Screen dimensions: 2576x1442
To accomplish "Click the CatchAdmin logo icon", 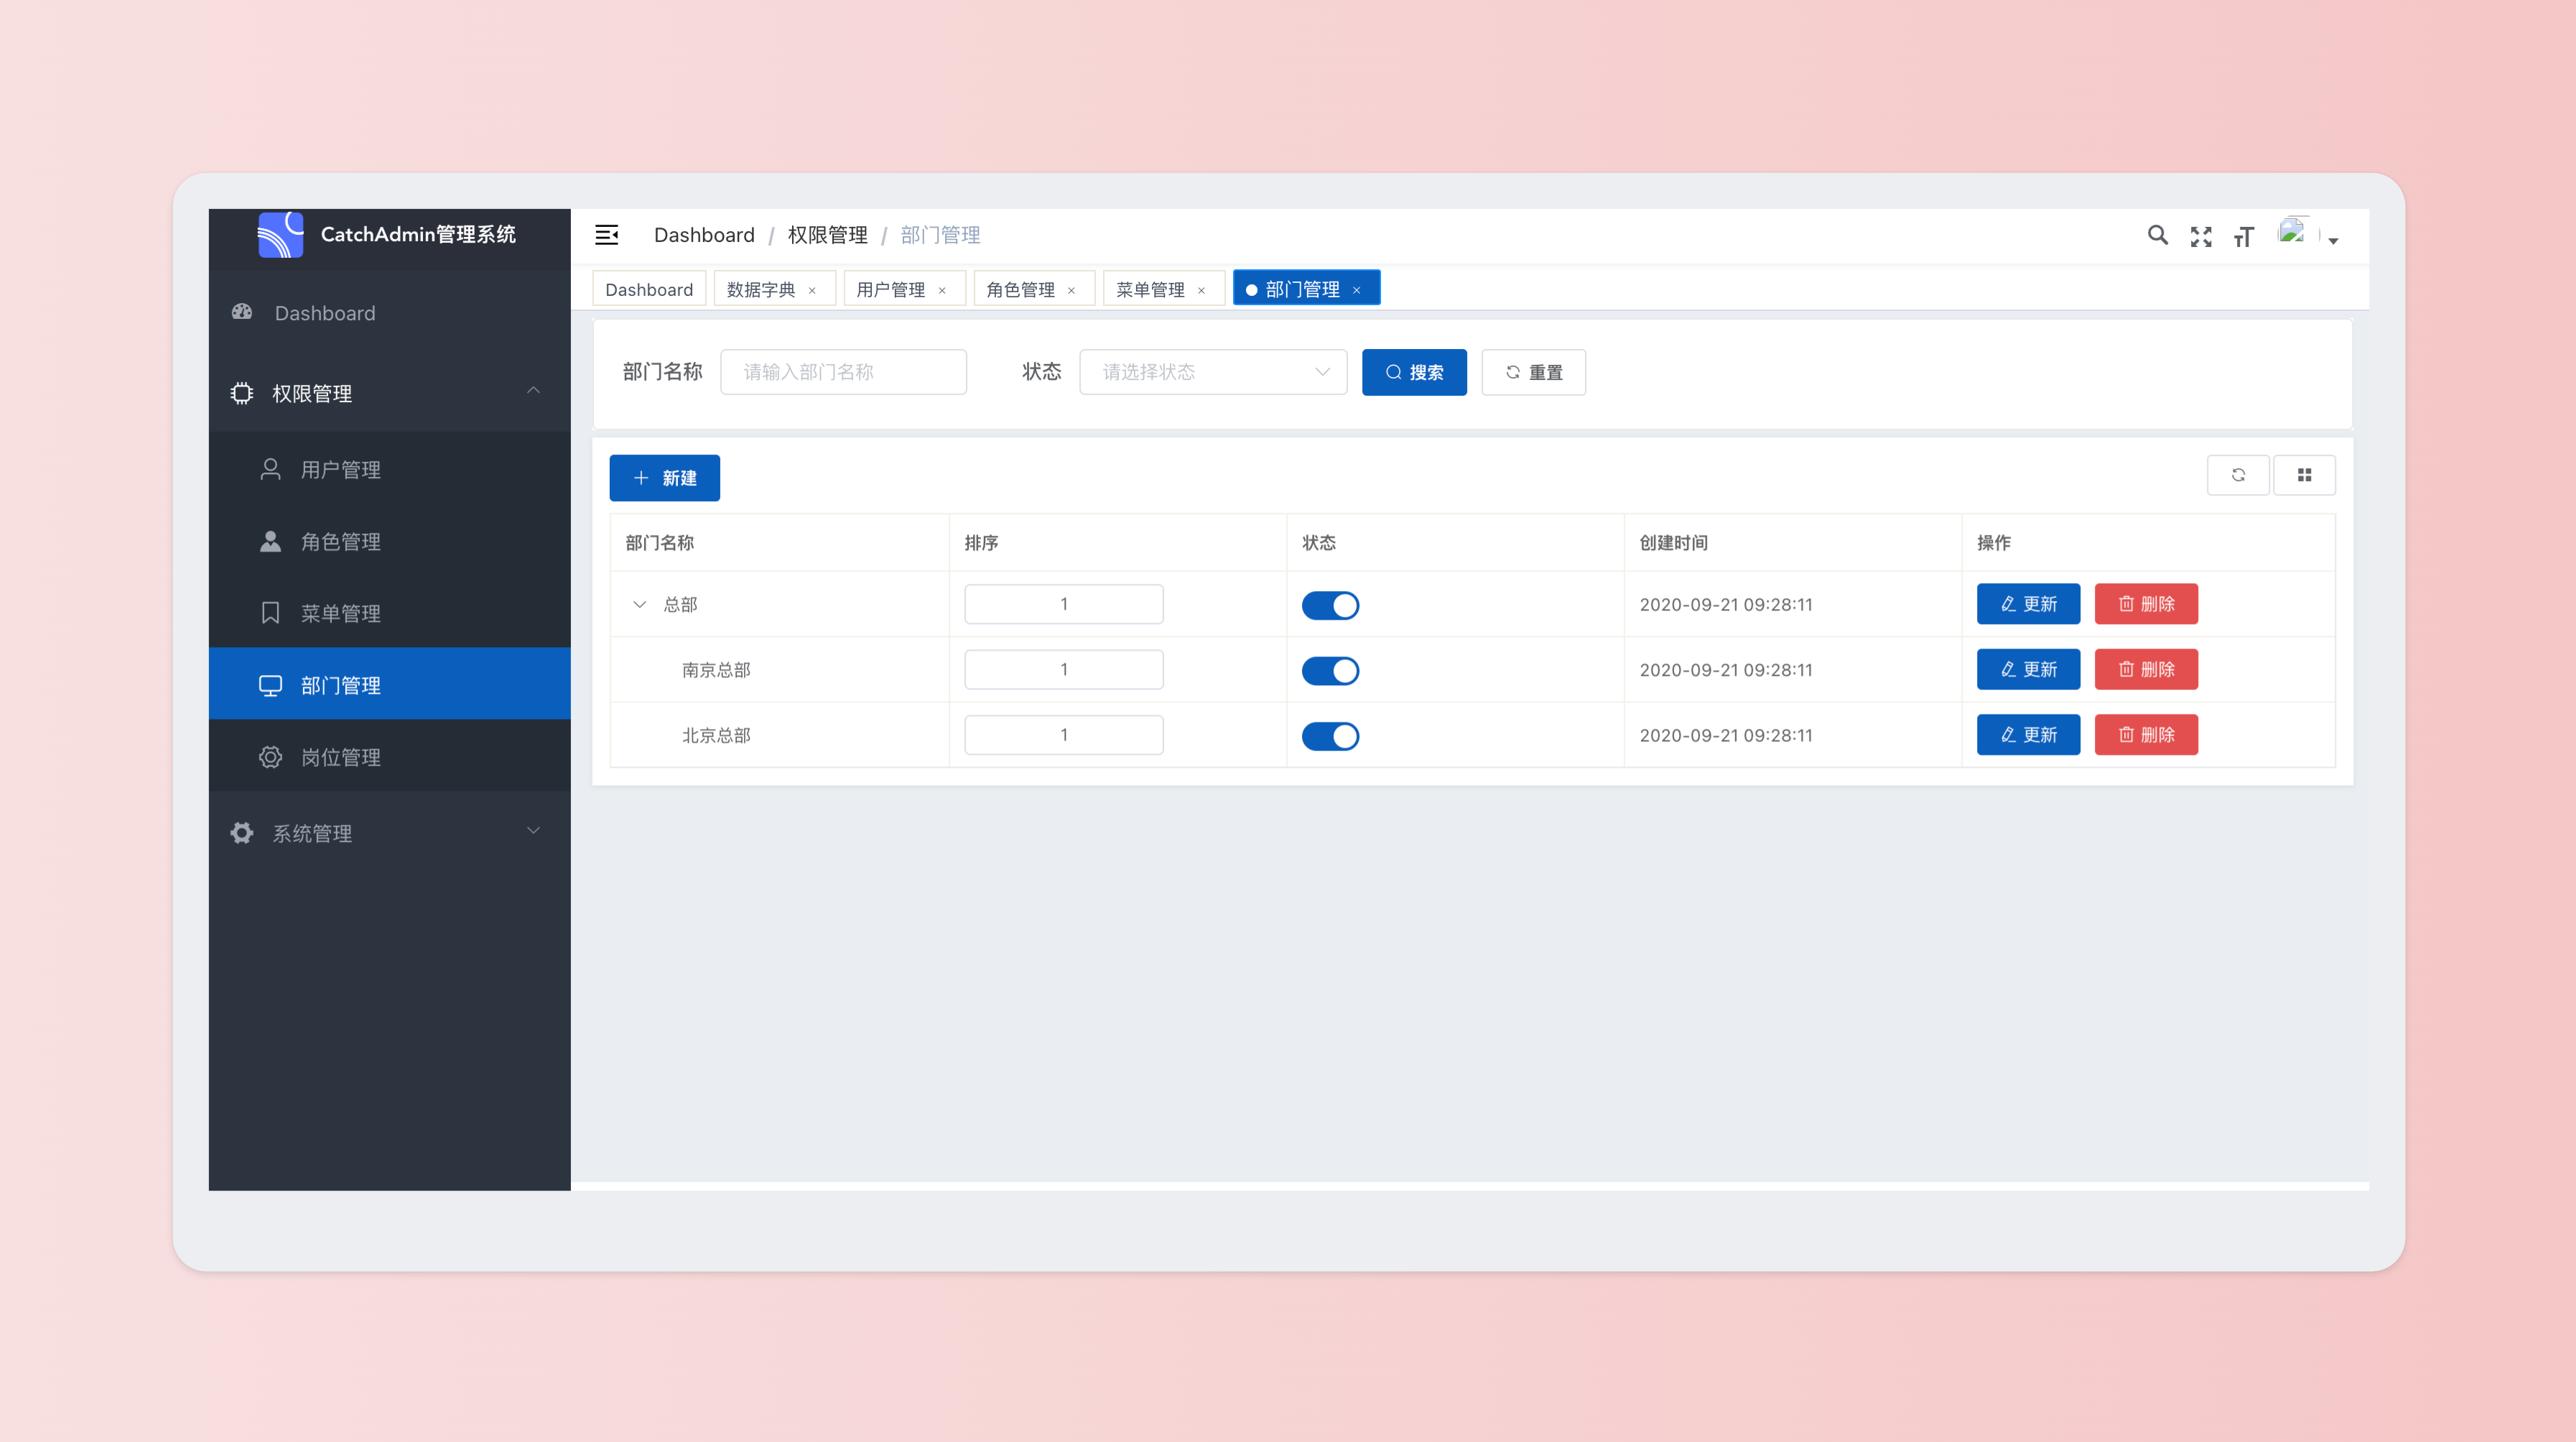I will [x=280, y=235].
